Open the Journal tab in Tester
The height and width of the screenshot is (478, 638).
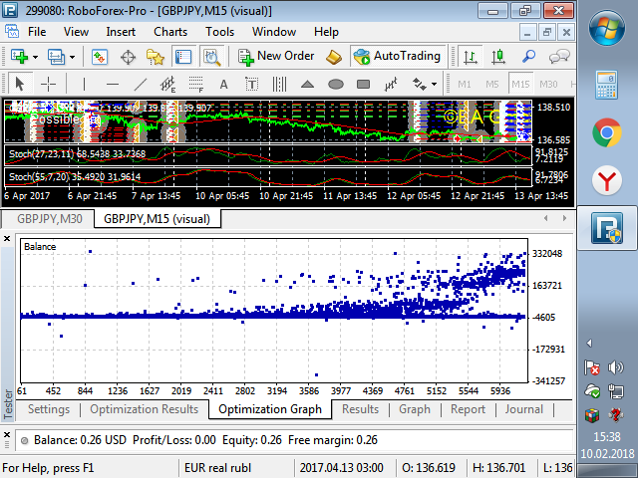point(523,409)
